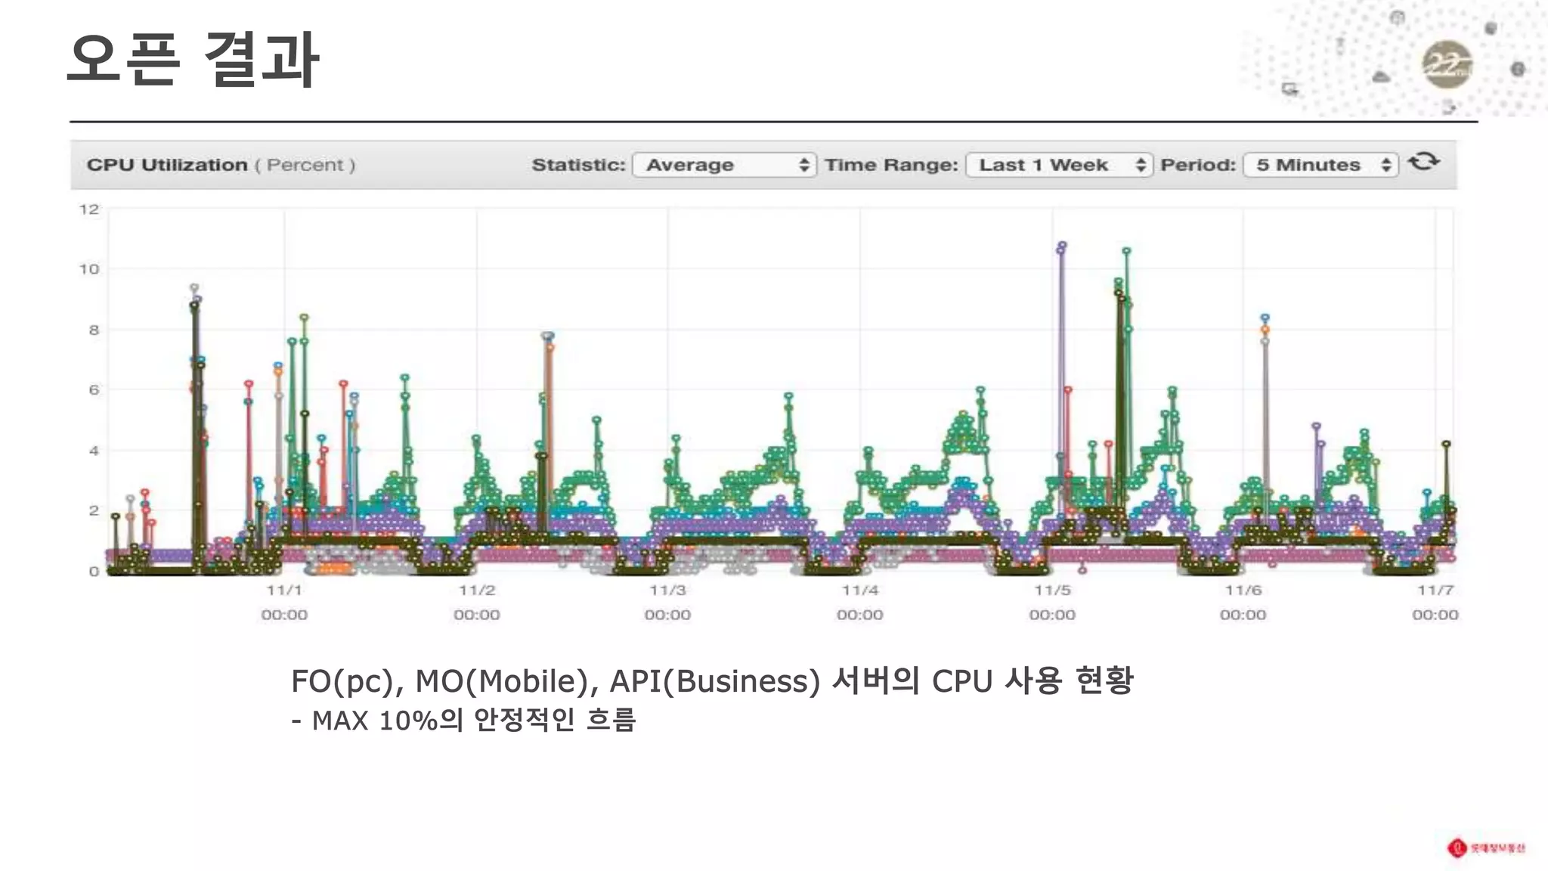Click the cloud icon near the badge

click(1381, 76)
